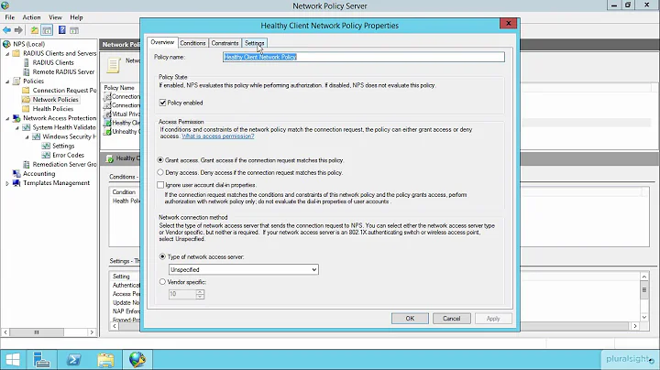The height and width of the screenshot is (370, 660).
Task: Click the Healthy Client policy row icon
Action: click(108, 123)
